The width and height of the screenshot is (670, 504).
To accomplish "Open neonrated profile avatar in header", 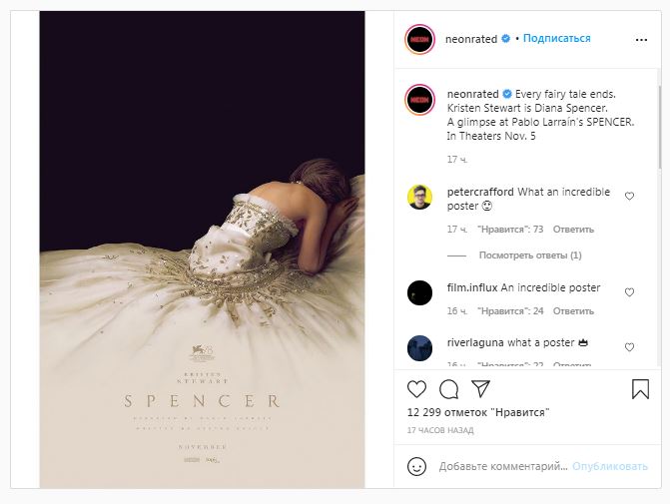I will pyautogui.click(x=419, y=39).
